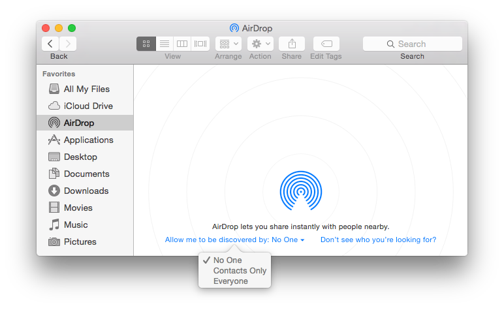Click the Applications sidebar icon
Viewport: 504px width, 310px height.
pos(54,140)
